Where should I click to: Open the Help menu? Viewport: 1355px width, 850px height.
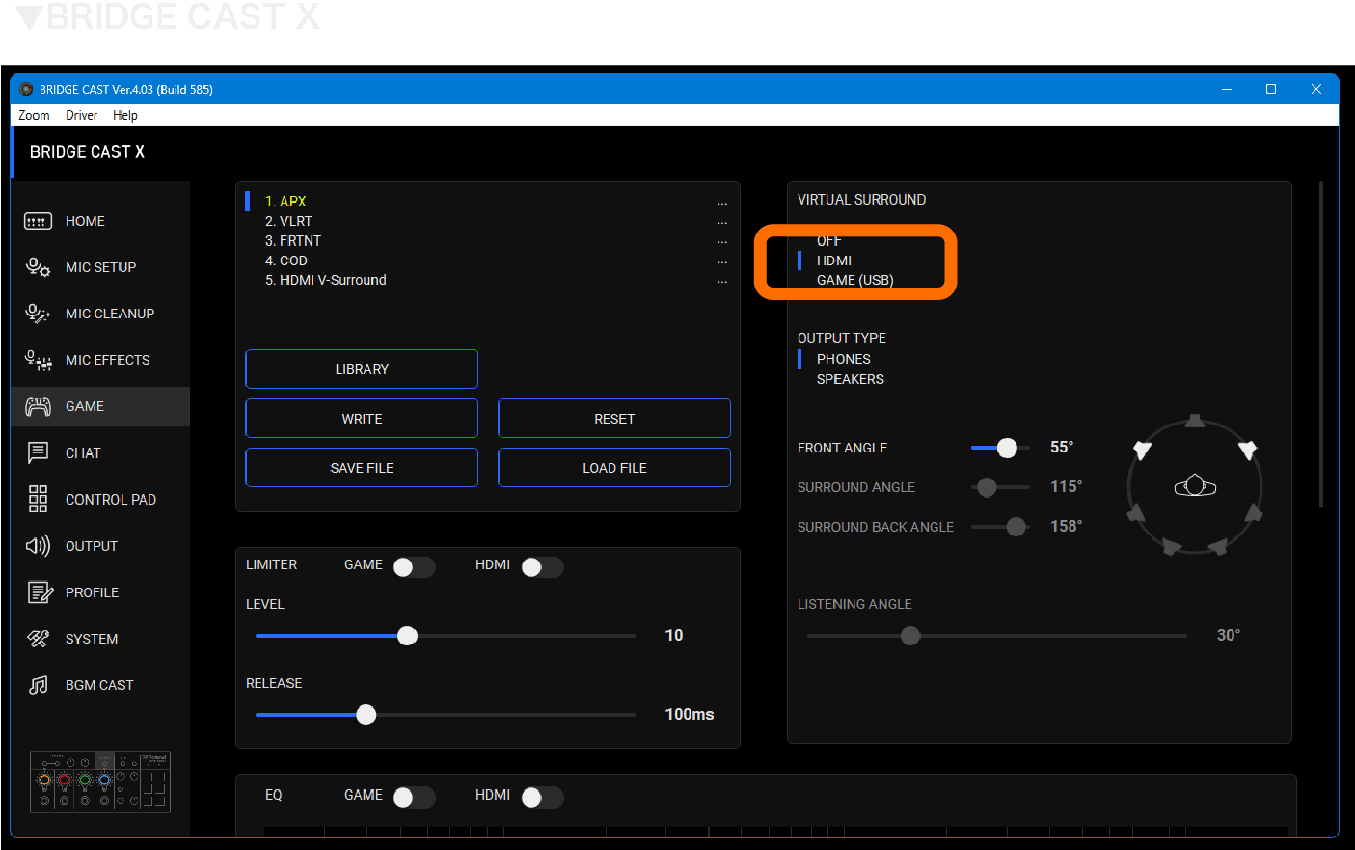click(125, 115)
